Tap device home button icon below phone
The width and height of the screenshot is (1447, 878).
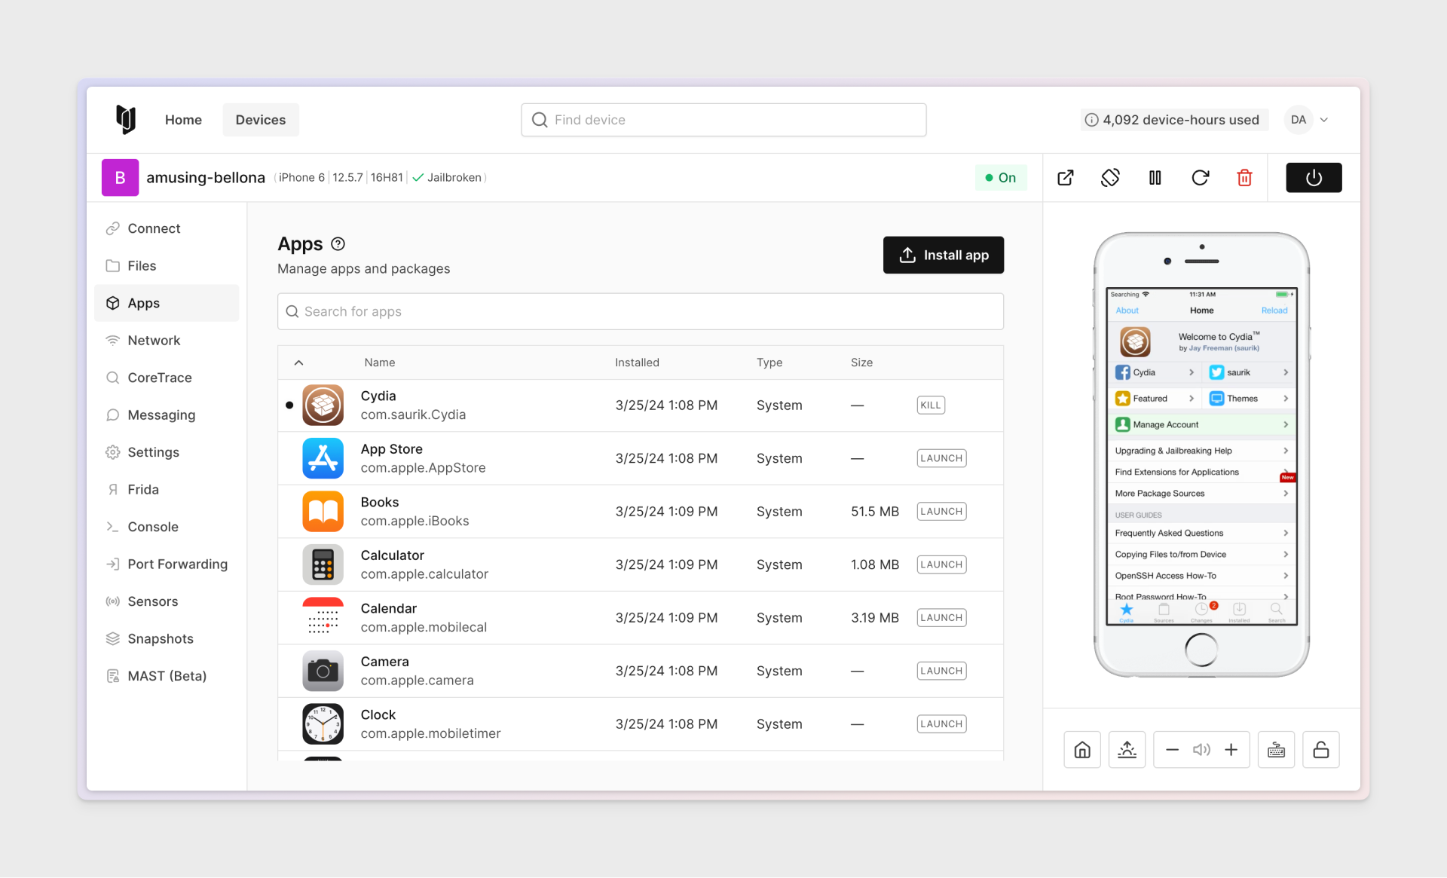coord(1082,750)
